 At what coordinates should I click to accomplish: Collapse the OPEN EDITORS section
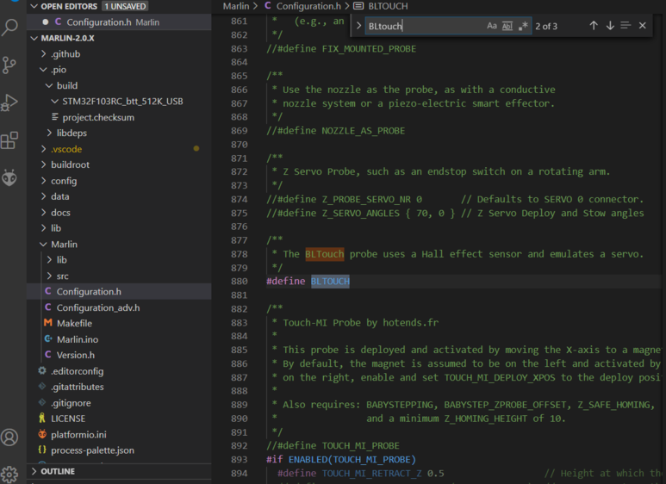click(34, 6)
